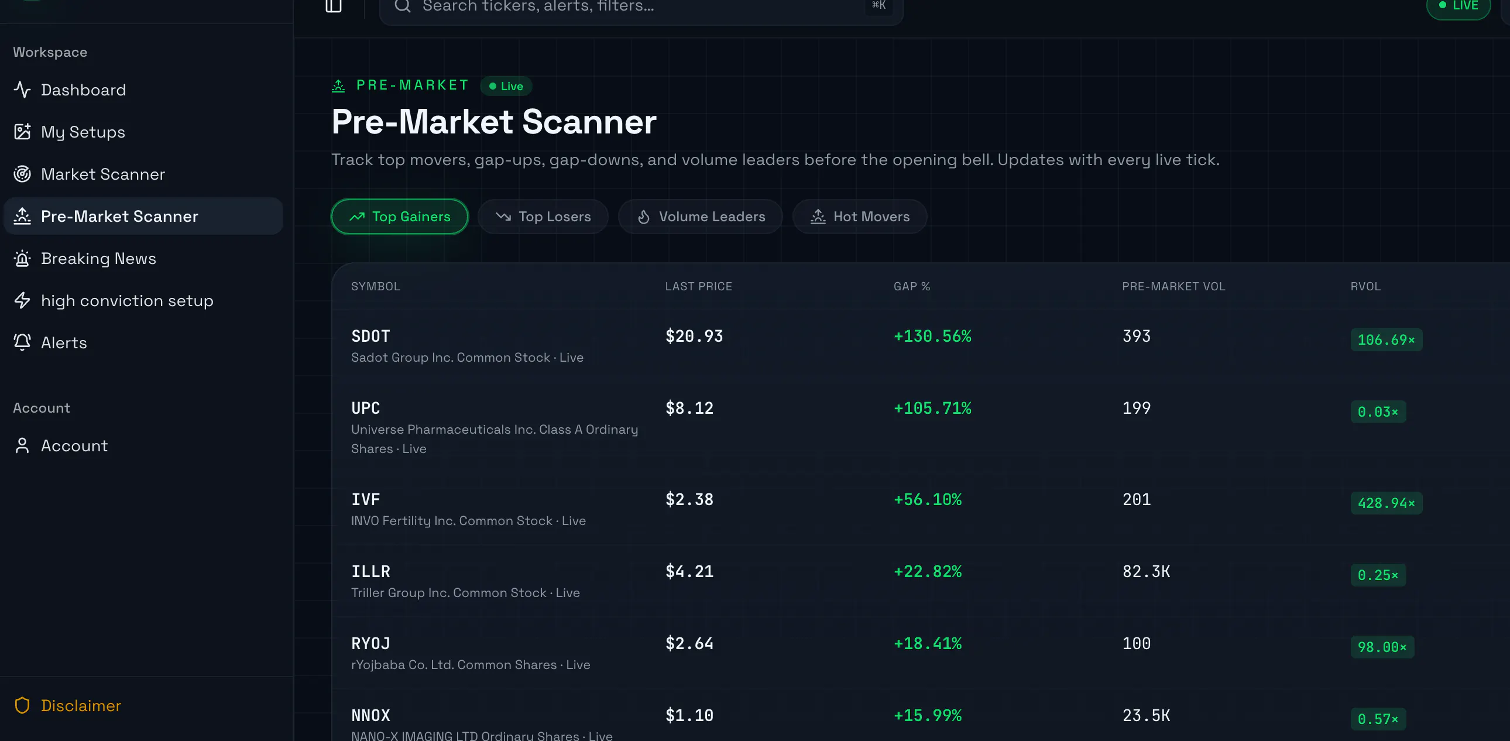Sort by SYMBOL column header
Viewport: 1510px width, 741px height.
(375, 287)
